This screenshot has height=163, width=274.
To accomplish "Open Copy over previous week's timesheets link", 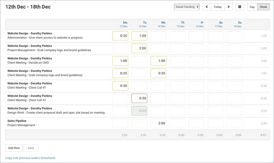I will tap(30, 158).
